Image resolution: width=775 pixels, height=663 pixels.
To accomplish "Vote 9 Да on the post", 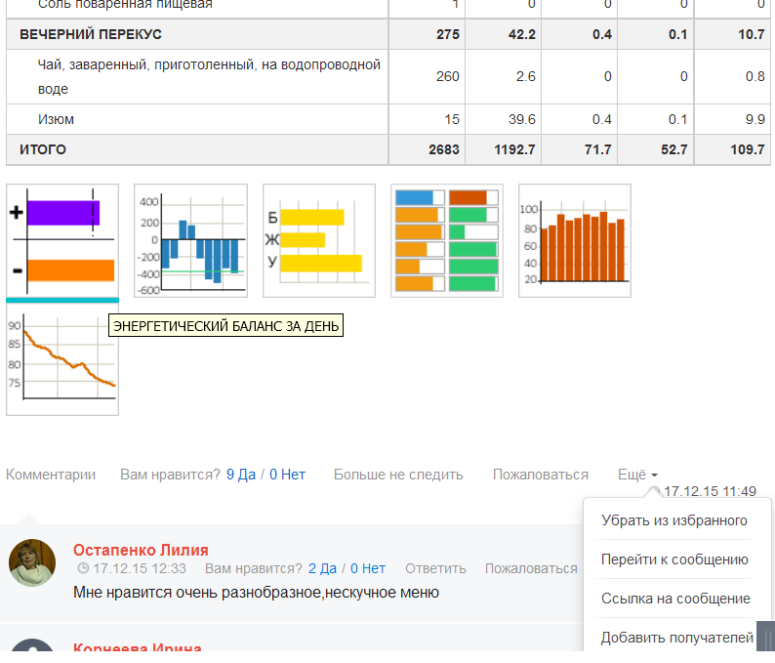I will 241,475.
